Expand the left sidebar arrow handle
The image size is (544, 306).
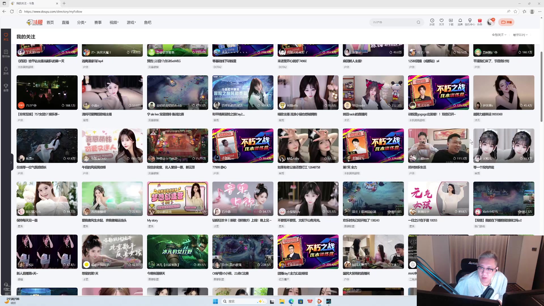tap(11, 162)
